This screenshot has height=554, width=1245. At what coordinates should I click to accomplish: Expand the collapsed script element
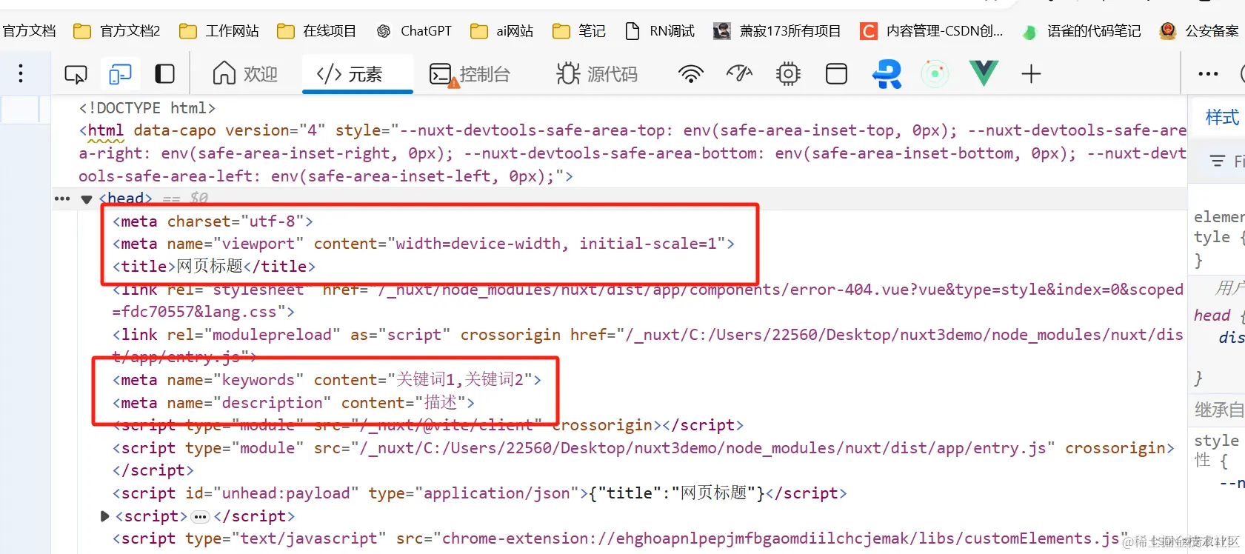pos(104,516)
